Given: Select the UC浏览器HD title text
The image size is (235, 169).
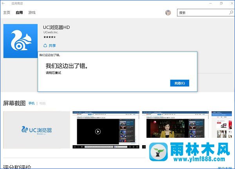Looking at the screenshot, I should [x=56, y=27].
